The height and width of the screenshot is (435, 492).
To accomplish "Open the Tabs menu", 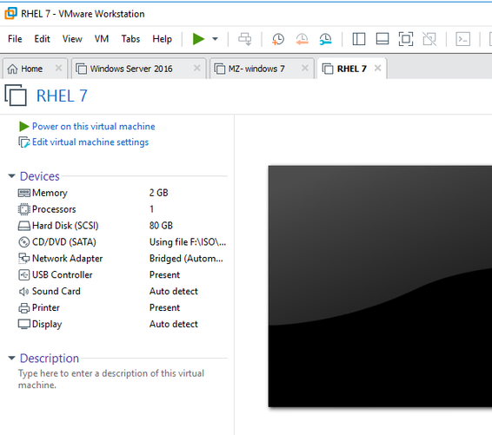I will coord(130,39).
